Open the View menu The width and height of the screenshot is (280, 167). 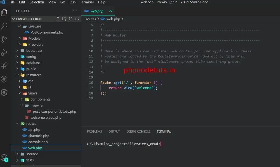pos(52,2)
